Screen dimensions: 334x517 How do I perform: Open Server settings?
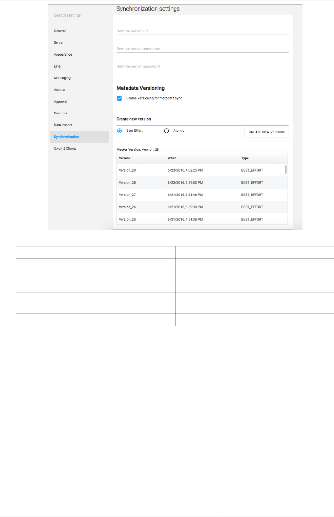click(x=59, y=43)
